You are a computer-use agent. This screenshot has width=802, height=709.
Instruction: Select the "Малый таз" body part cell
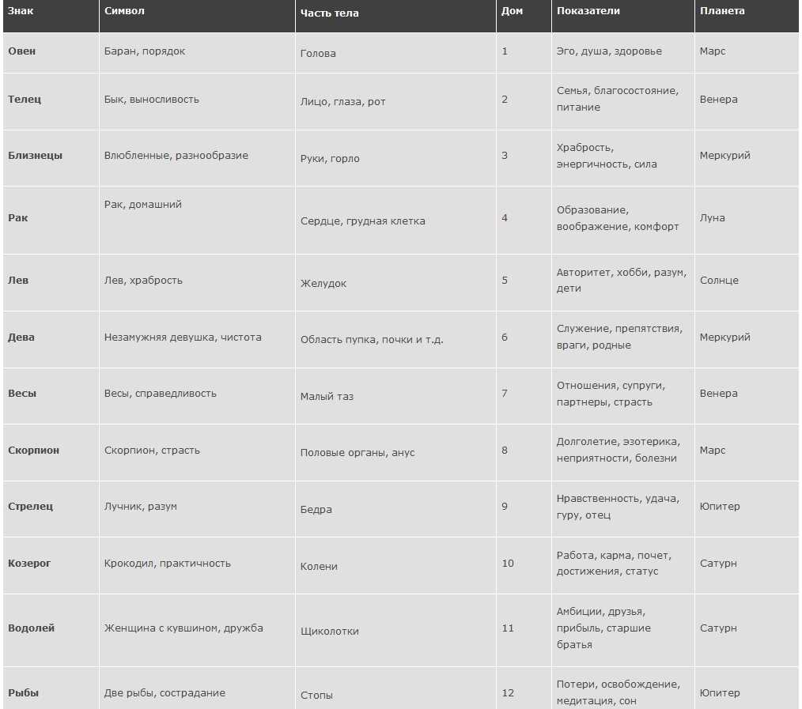click(x=327, y=397)
